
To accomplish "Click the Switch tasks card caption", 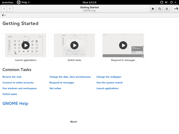I will pos(74,60).
